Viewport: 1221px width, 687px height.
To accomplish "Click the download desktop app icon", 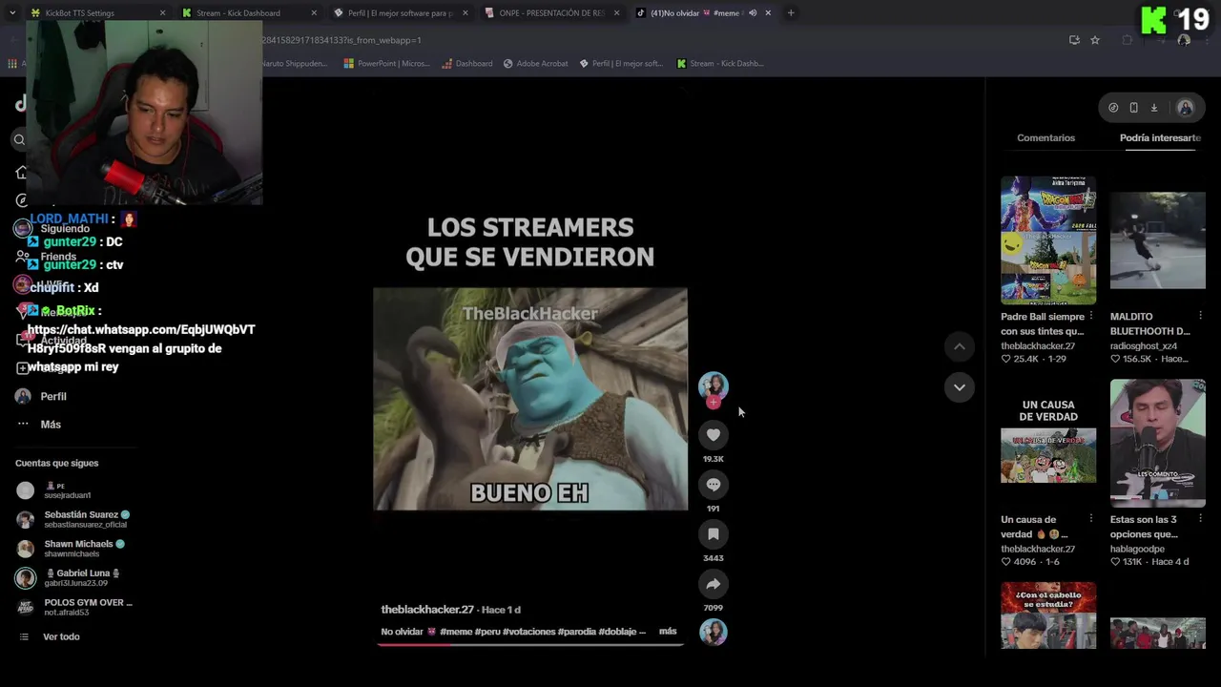I will pyautogui.click(x=1153, y=108).
